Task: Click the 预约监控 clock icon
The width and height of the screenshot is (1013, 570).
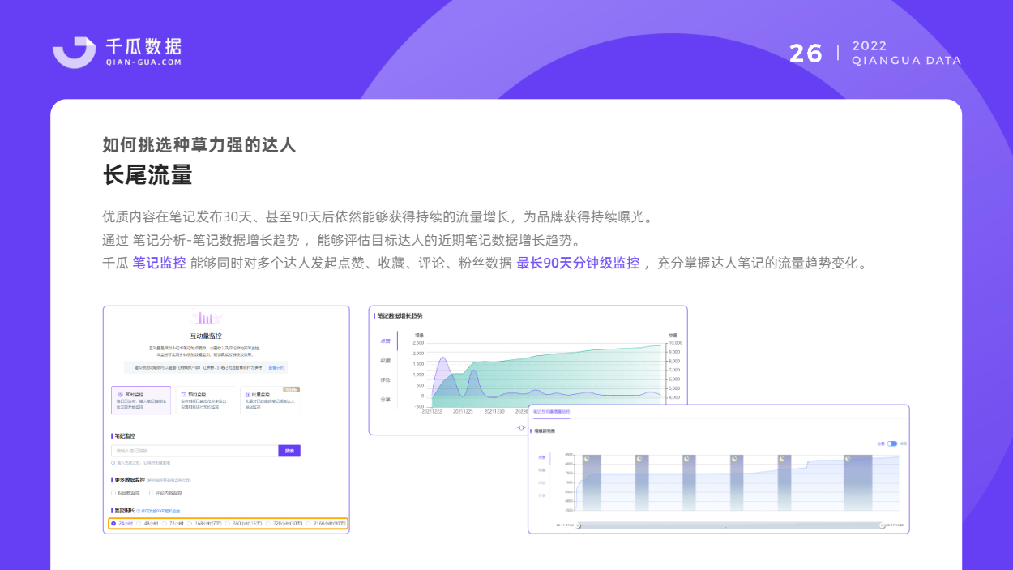Action: (184, 394)
